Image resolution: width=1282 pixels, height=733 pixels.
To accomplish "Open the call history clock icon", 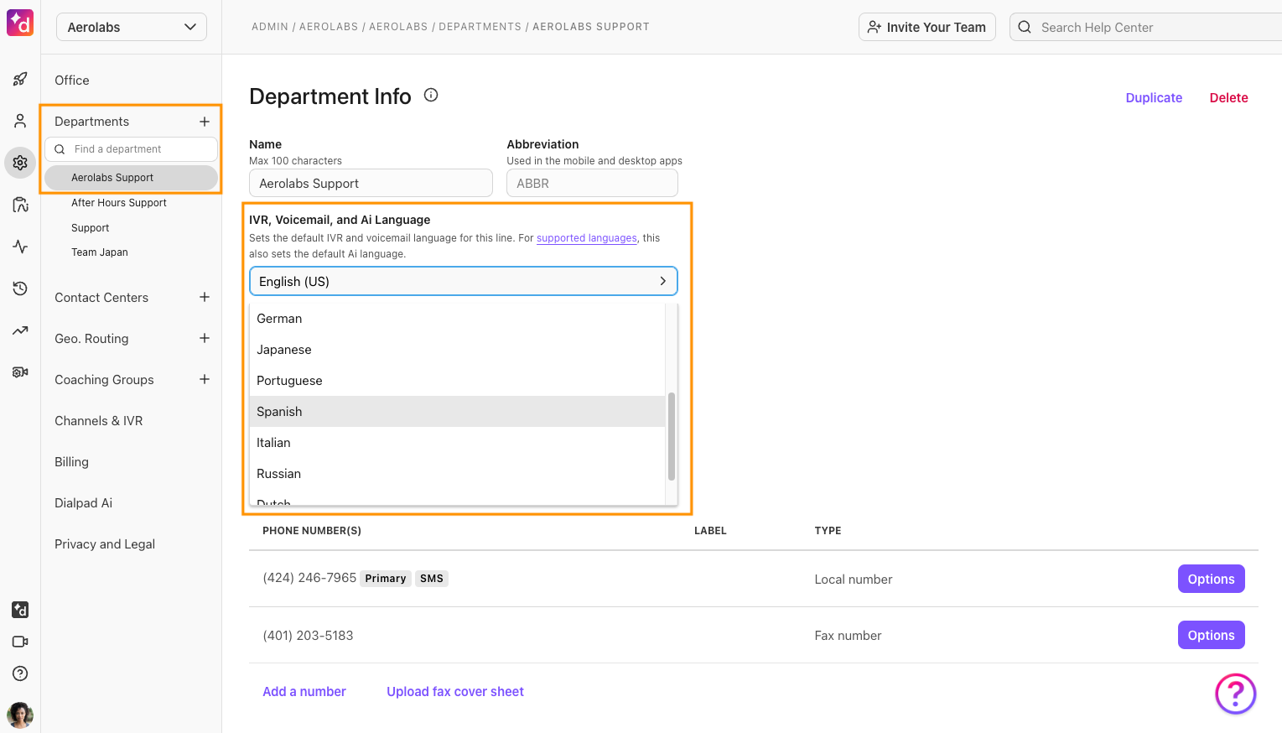I will [20, 289].
